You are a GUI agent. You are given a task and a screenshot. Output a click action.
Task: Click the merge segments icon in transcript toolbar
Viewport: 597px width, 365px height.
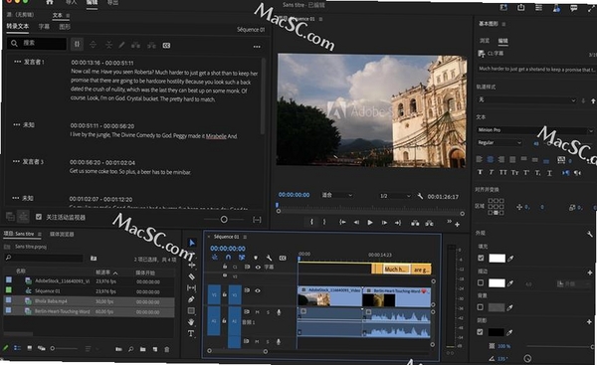(x=108, y=45)
